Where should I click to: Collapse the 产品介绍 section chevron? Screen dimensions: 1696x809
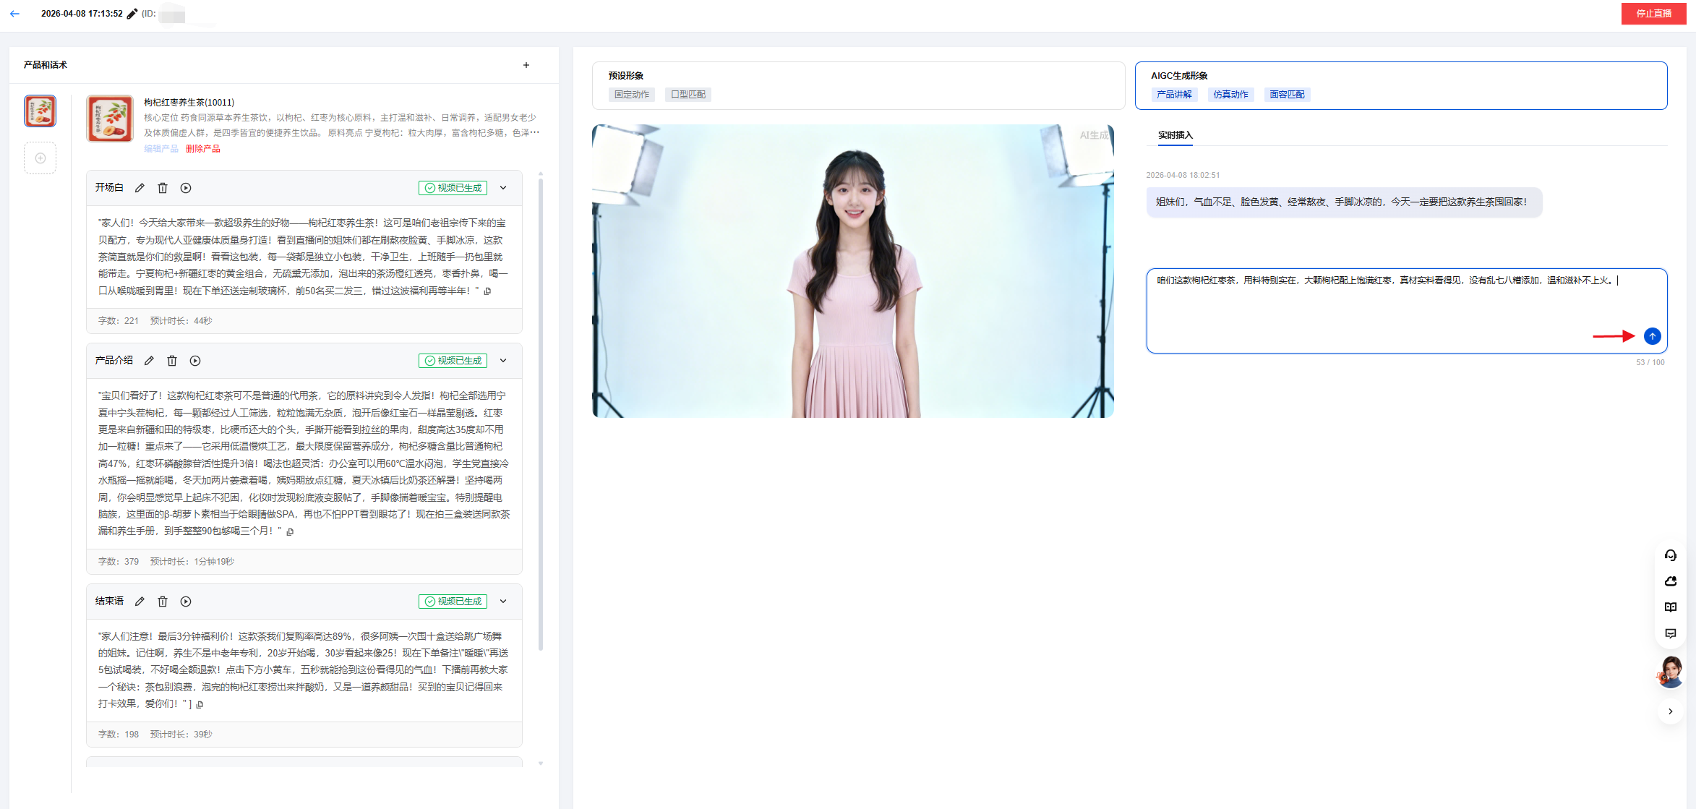pos(503,361)
